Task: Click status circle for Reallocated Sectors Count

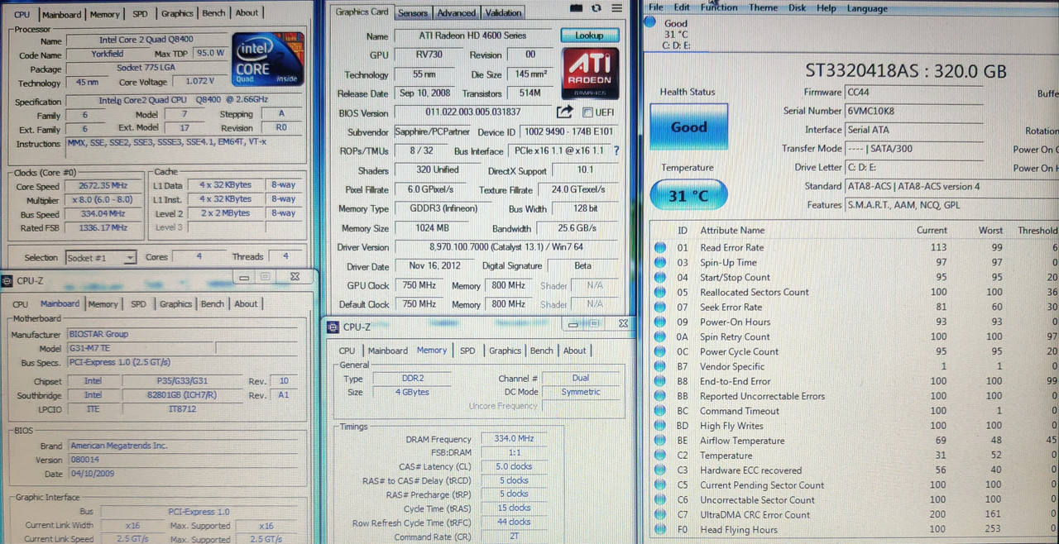Action: [x=660, y=292]
